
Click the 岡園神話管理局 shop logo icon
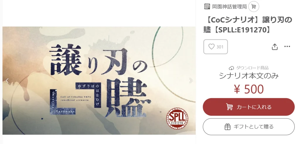pos(207,6)
